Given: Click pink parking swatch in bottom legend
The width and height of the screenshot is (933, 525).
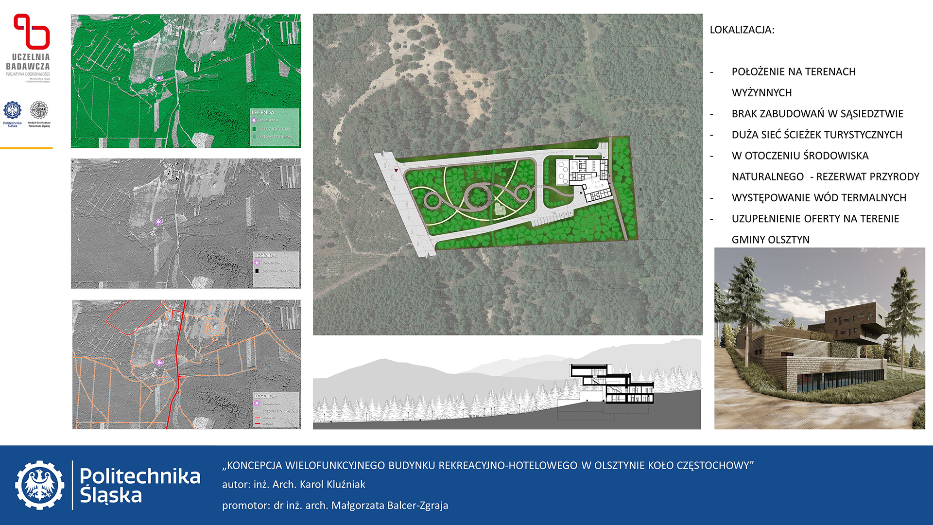Looking at the screenshot, I should point(258,417).
